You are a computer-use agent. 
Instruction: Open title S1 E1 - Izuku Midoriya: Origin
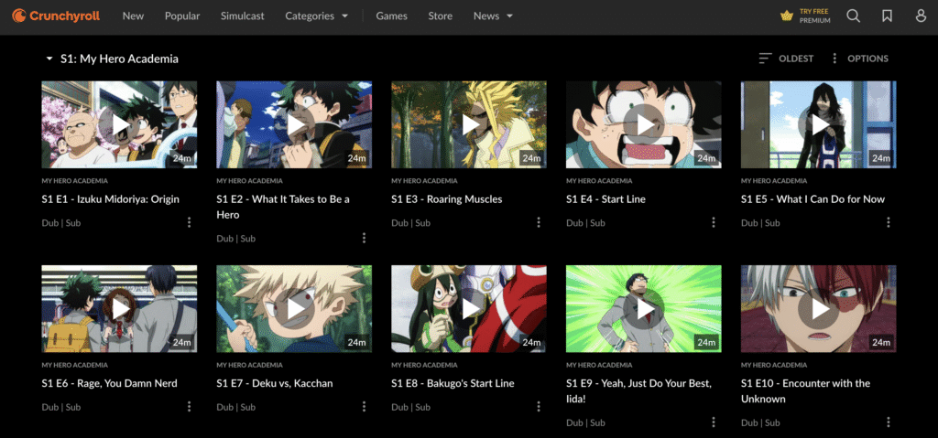click(110, 199)
